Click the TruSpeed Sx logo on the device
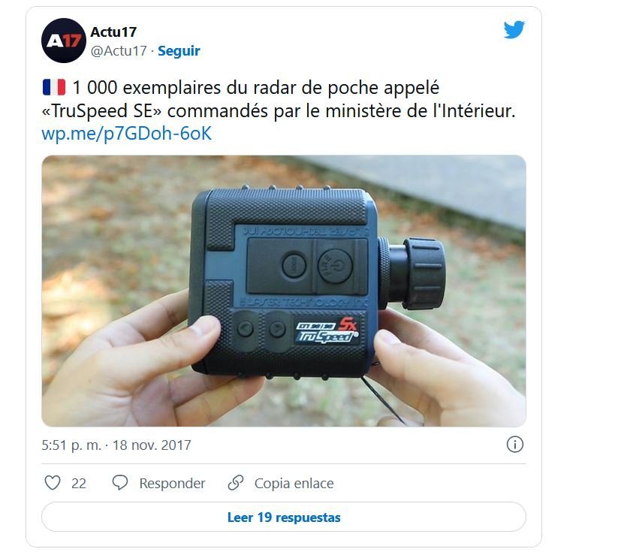The height and width of the screenshot is (555, 627). click(x=327, y=330)
